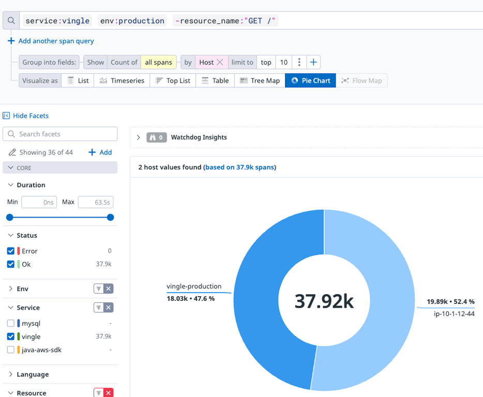This screenshot has height=397, width=483.
Task: Clear the Resource facet filter with red X
Action: pyautogui.click(x=109, y=393)
